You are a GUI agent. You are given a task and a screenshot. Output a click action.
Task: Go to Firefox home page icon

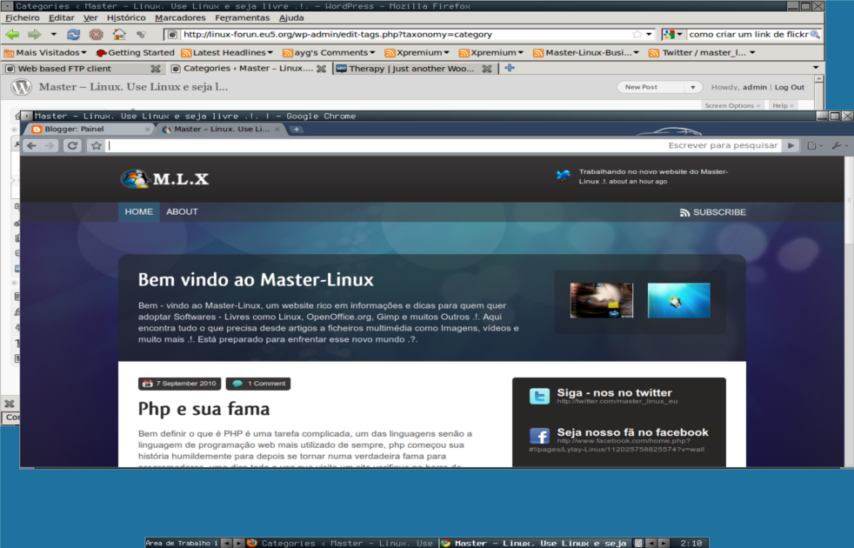119,34
